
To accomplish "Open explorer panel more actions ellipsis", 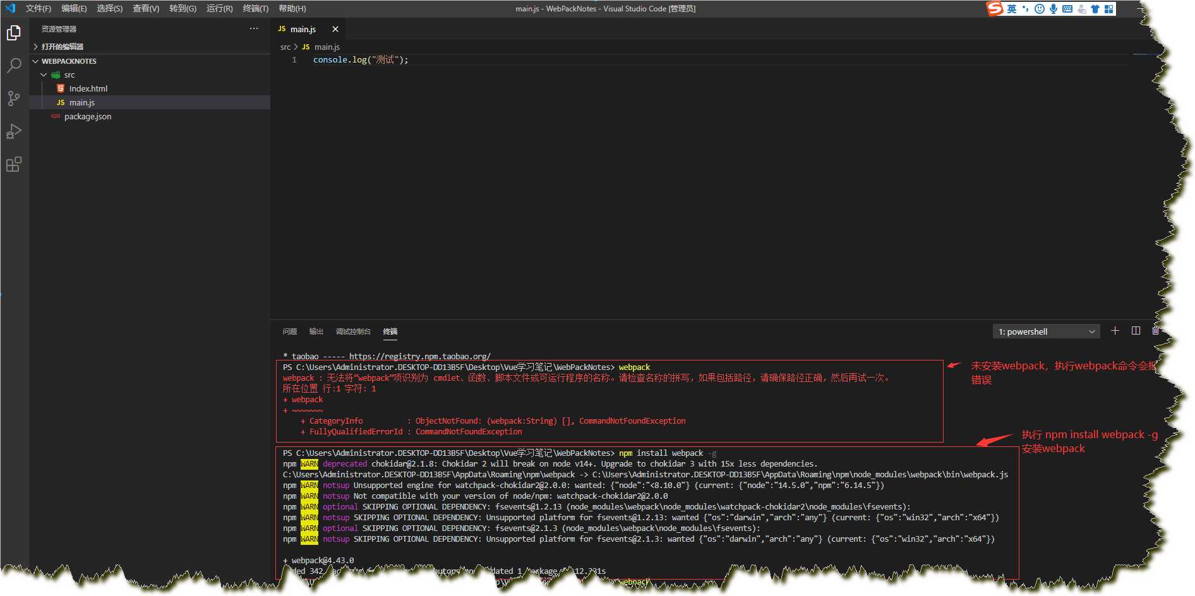I will 254,28.
